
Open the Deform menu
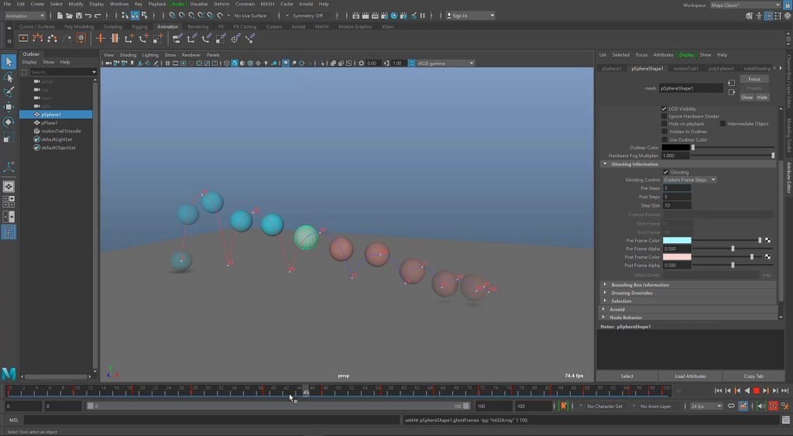pyautogui.click(x=221, y=4)
